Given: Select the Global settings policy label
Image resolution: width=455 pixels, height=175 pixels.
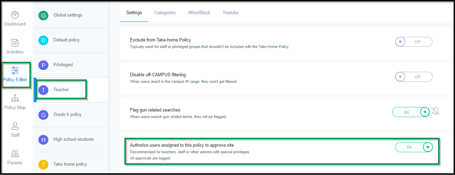Looking at the screenshot, I should coord(68,15).
